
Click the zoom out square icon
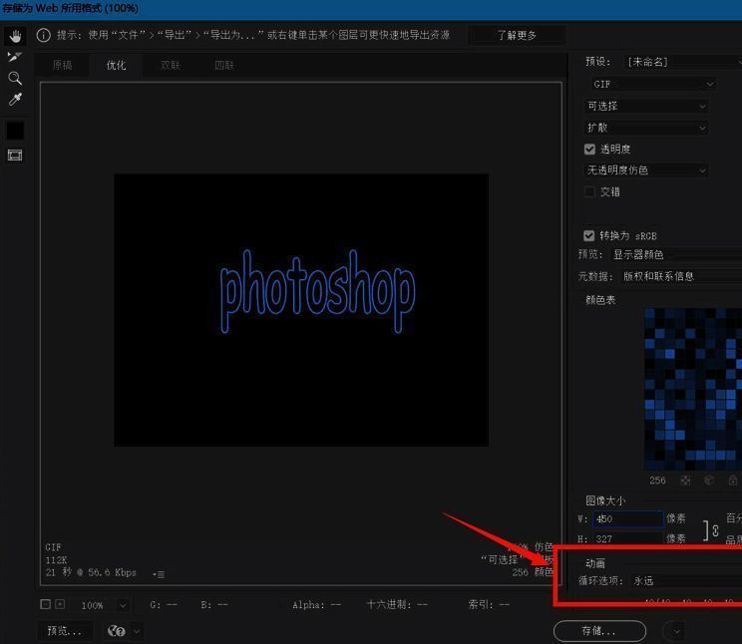pos(46,604)
